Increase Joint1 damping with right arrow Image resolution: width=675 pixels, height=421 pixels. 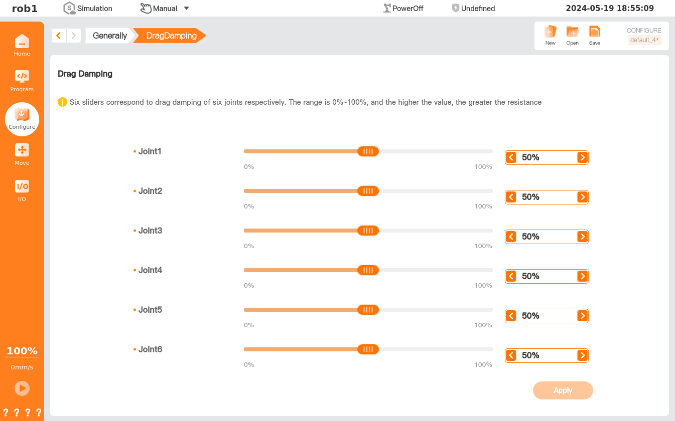click(582, 158)
